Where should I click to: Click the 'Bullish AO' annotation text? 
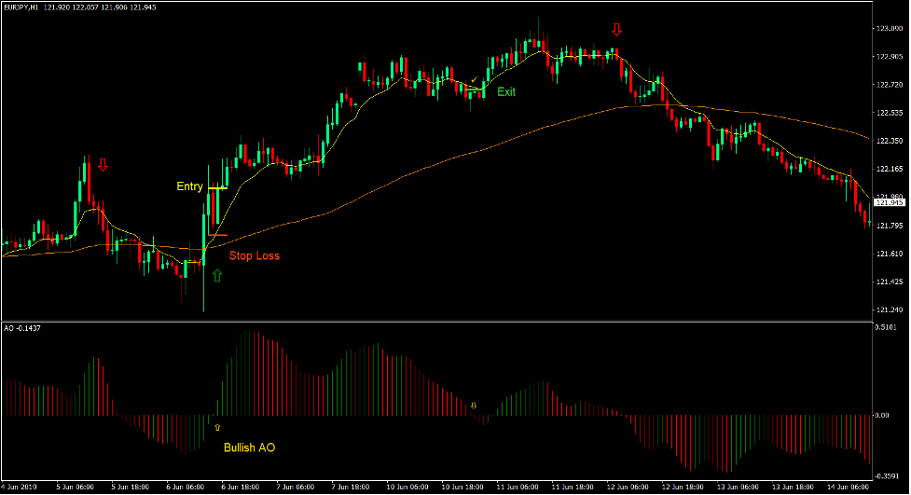pos(249,447)
